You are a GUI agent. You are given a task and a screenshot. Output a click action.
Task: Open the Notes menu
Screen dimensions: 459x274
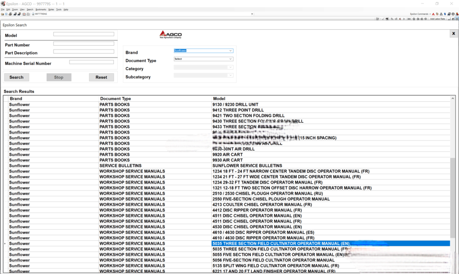tap(51, 9)
